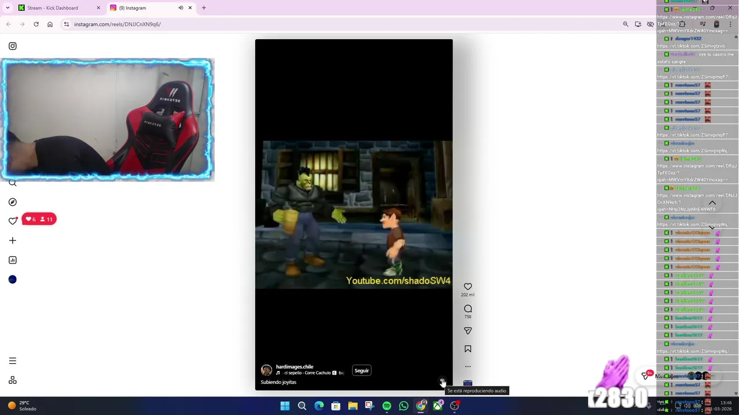The image size is (739, 415).
Task: Focus the address bar showing the instagram.com/reels URL
Action: 341,24
